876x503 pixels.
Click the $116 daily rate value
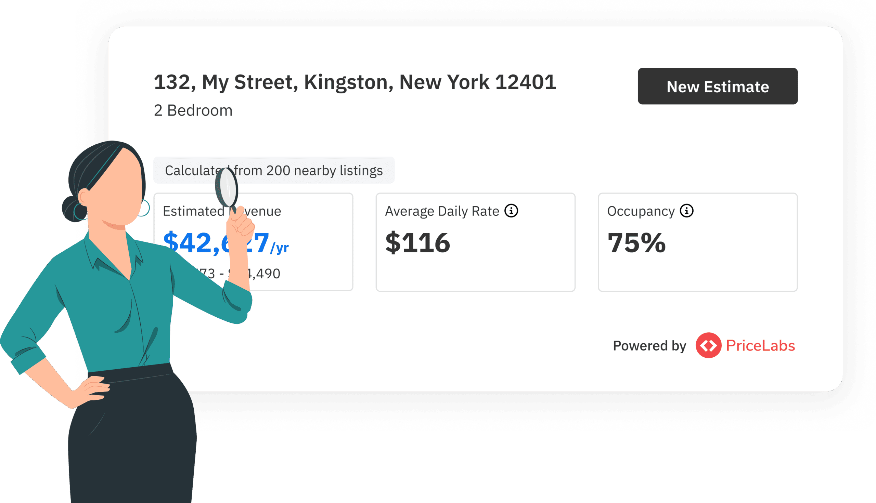(x=417, y=242)
